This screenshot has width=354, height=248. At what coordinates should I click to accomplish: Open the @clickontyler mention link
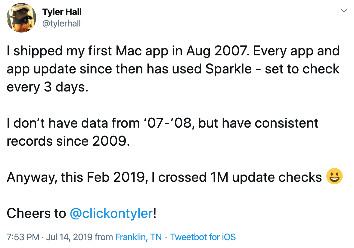click(111, 213)
